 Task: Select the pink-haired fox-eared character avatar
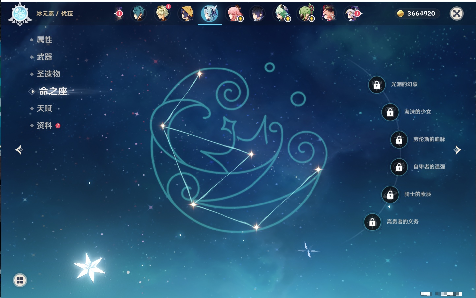click(x=234, y=14)
